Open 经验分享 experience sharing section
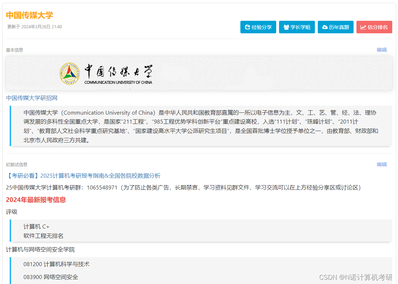 (258, 27)
